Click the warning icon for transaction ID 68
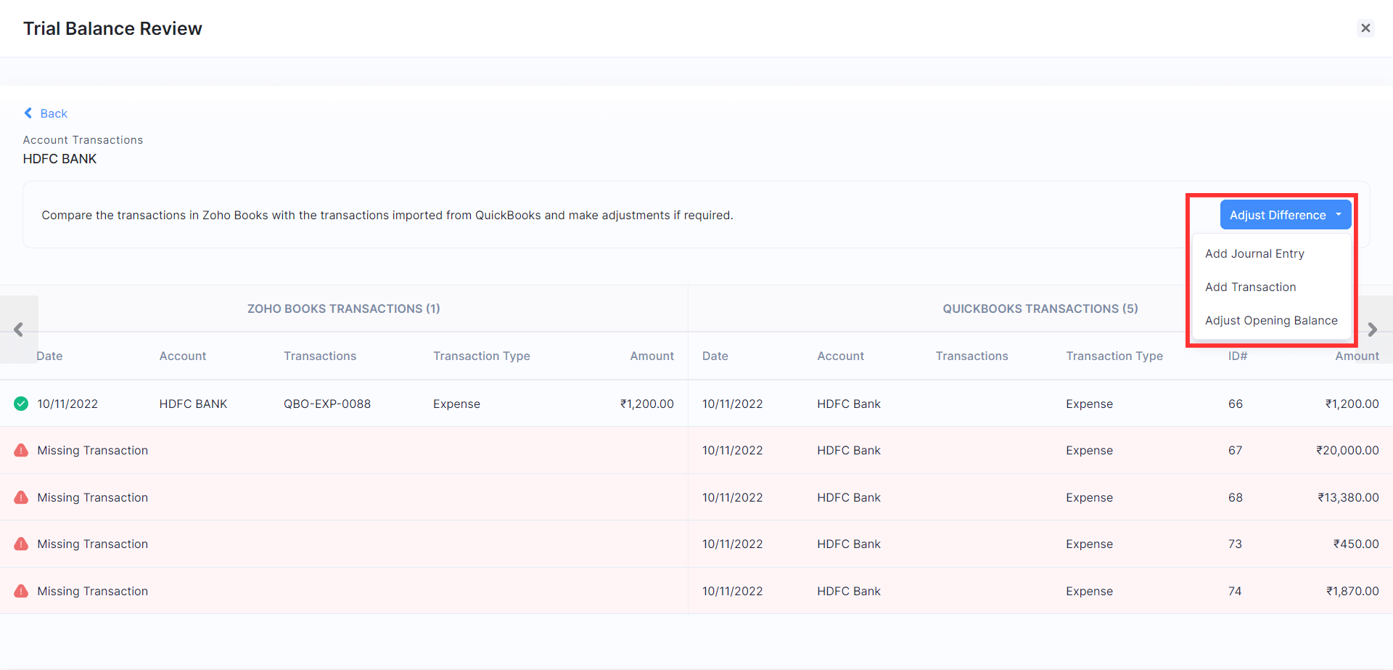1393x670 pixels. tap(21, 497)
